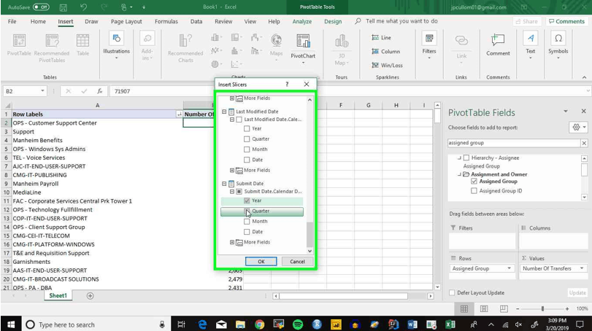
Task: Switch to Normal view in status bar
Action: (x=464, y=308)
